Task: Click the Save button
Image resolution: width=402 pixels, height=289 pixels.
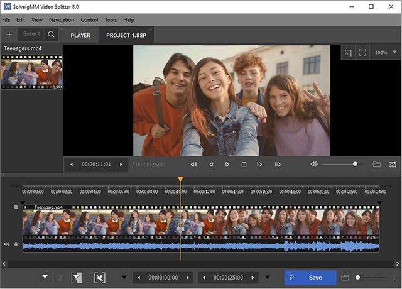Action: click(x=309, y=277)
